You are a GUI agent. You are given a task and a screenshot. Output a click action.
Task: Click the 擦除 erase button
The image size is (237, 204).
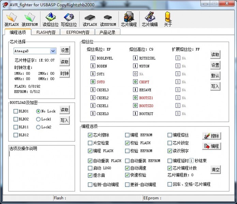tap(211, 136)
